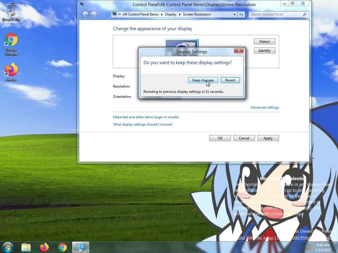
Task: Click the Cancel button
Action: 244,138
